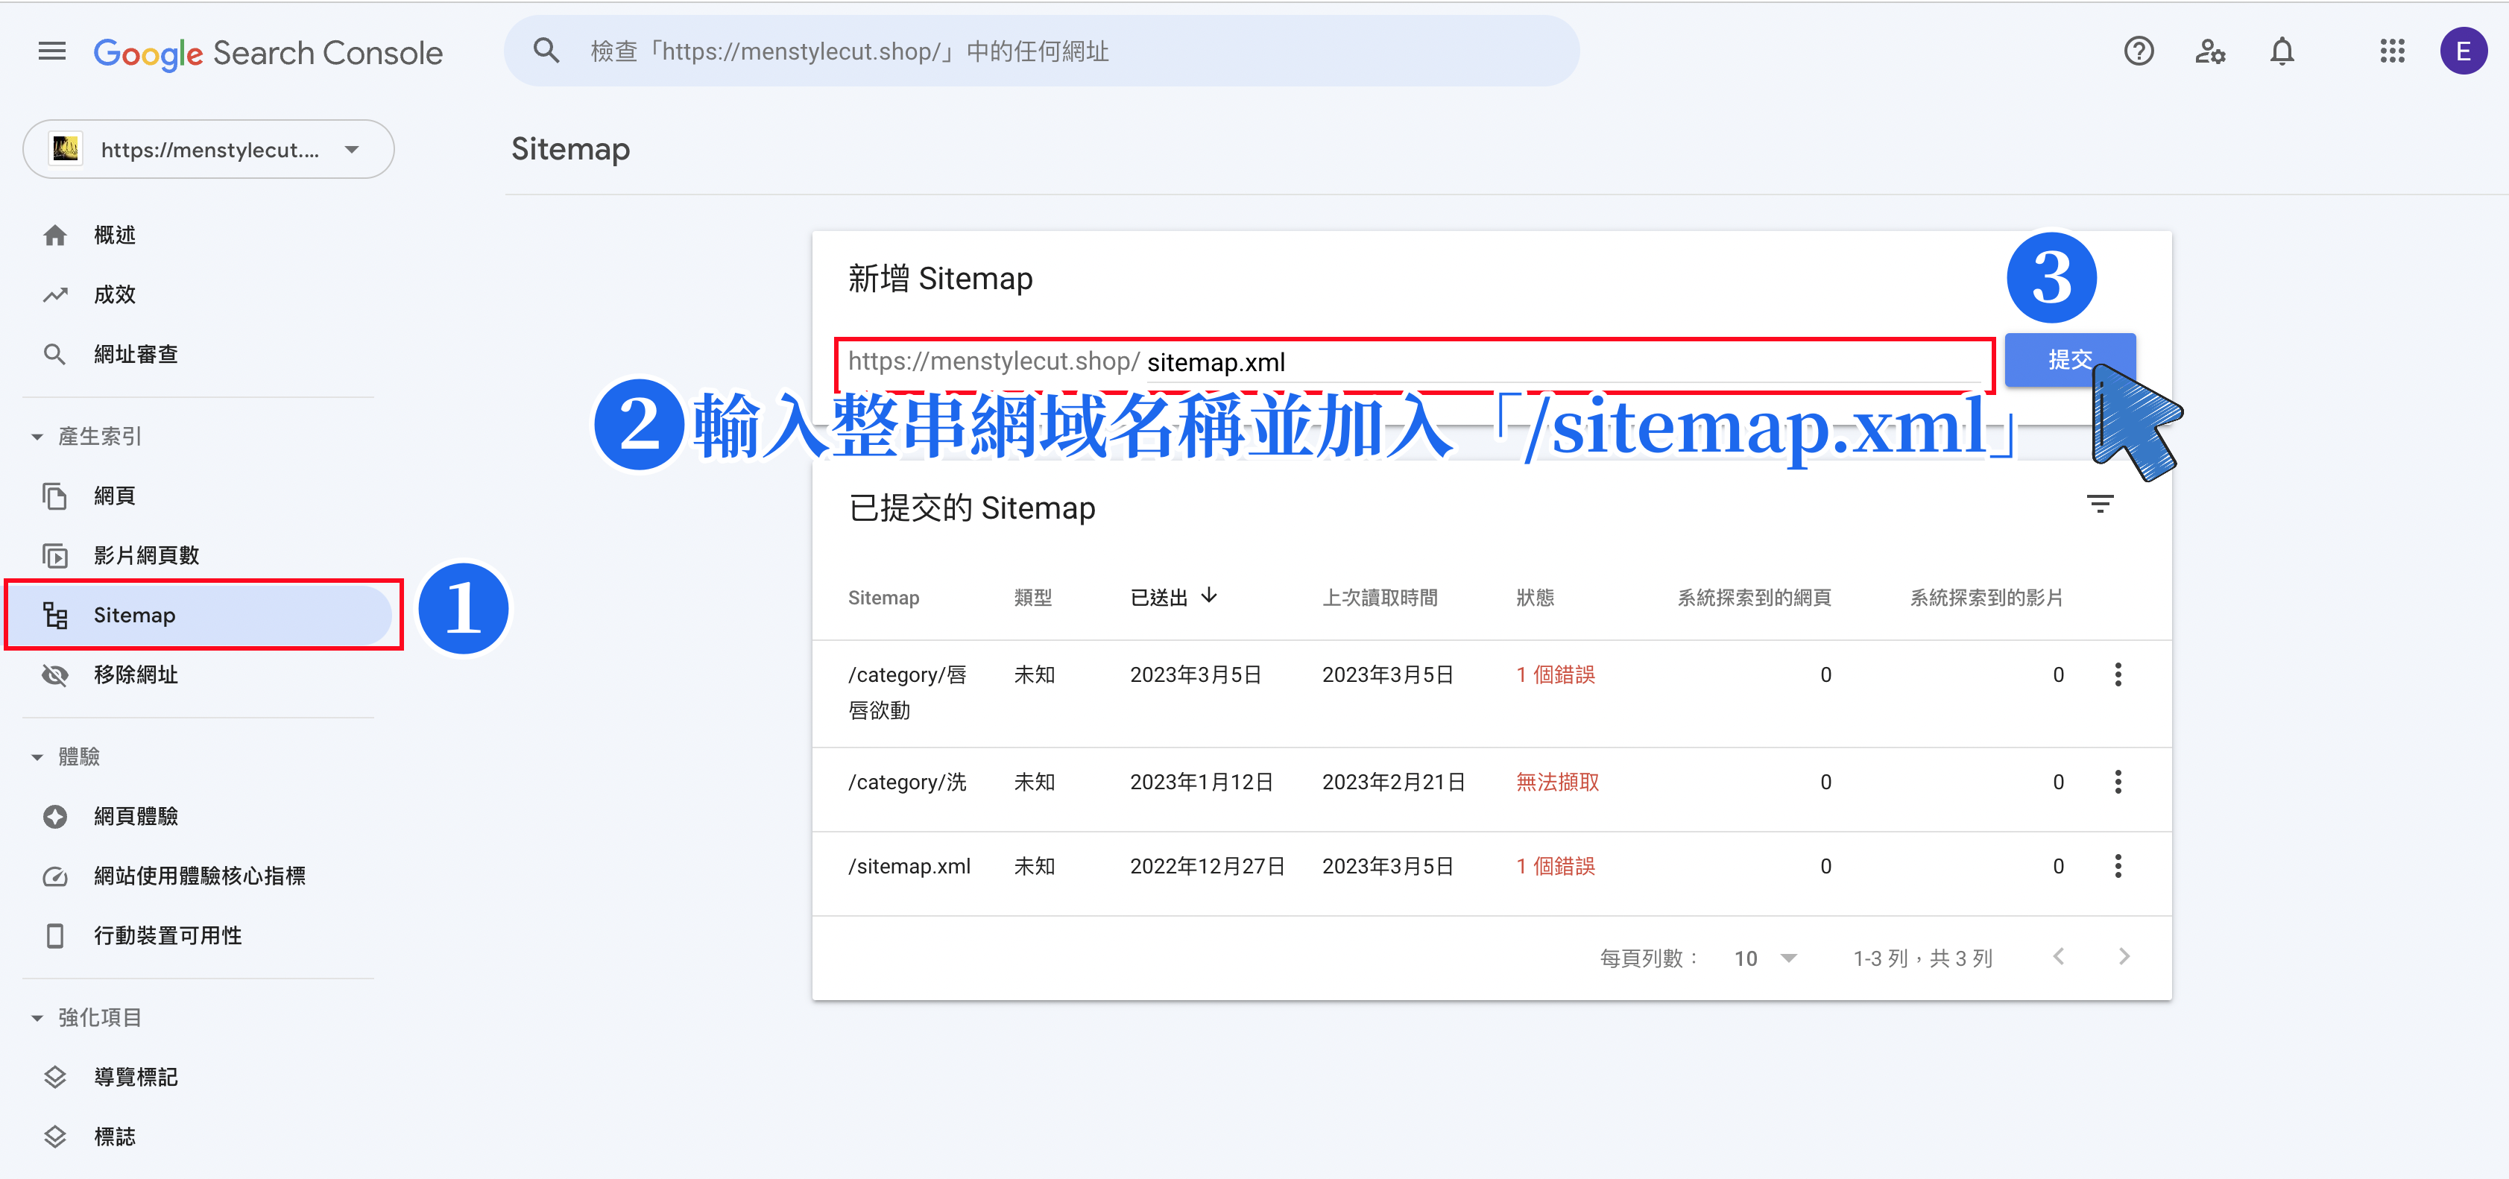Sort by 已送出 column arrow
The width and height of the screenshot is (2509, 1179).
click(1209, 595)
